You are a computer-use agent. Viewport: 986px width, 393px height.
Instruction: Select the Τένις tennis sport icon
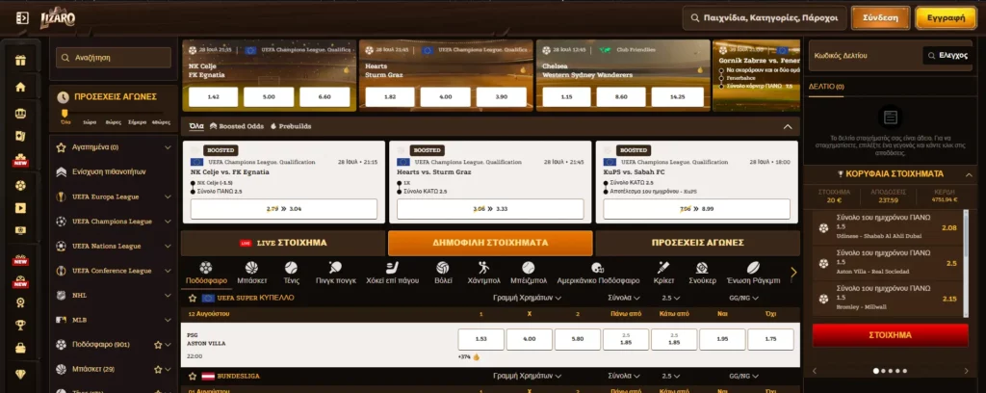tap(291, 273)
